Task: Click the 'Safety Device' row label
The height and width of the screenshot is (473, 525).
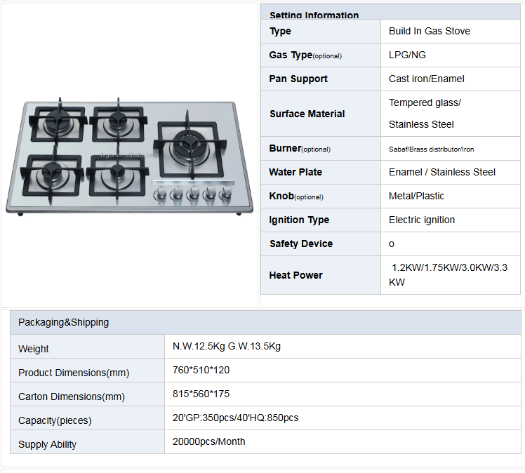Action: point(300,244)
